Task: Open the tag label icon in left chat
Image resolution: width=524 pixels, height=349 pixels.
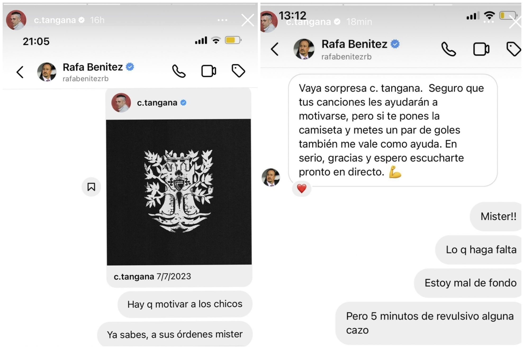Action: coord(238,71)
